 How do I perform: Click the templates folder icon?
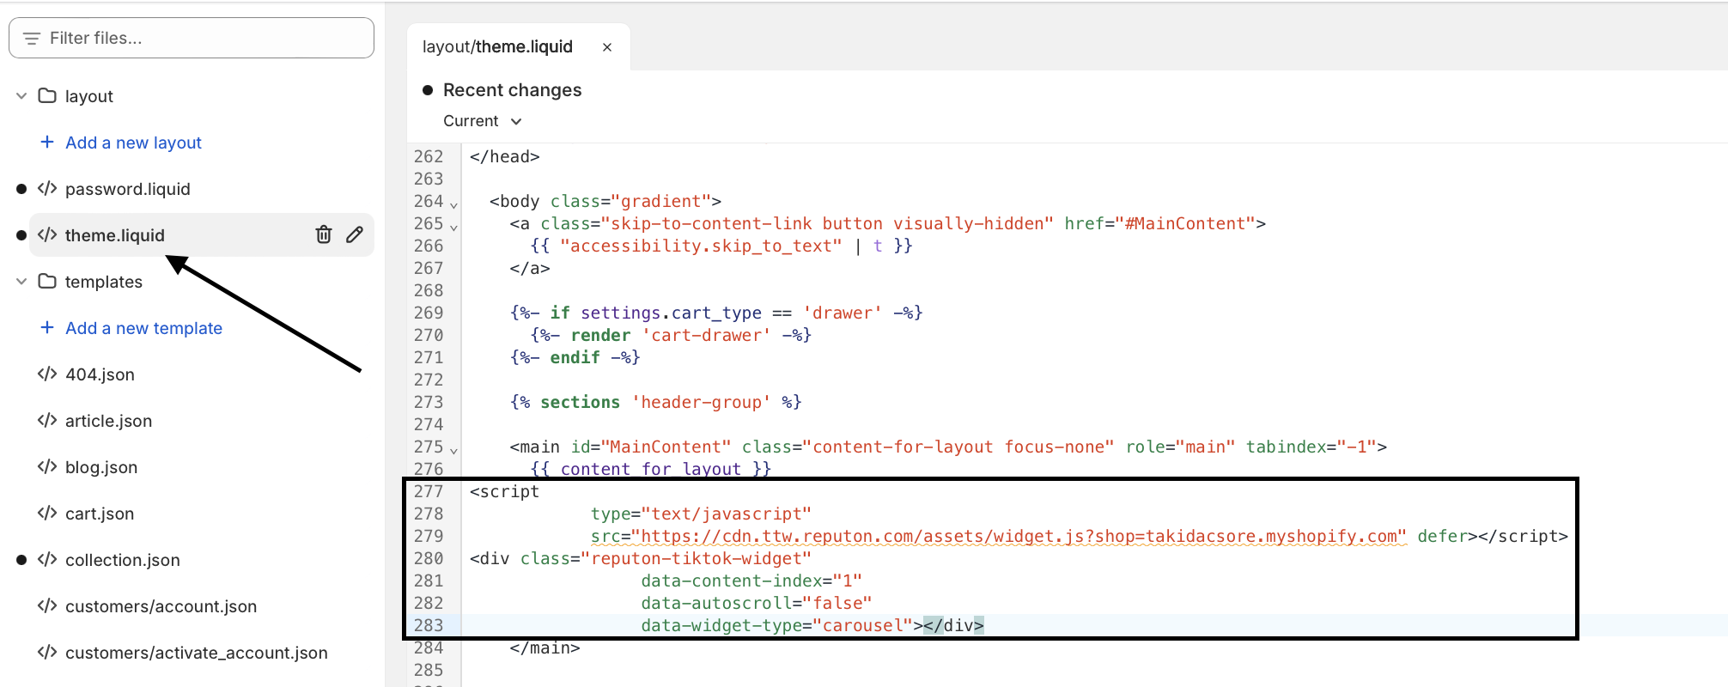point(47,281)
